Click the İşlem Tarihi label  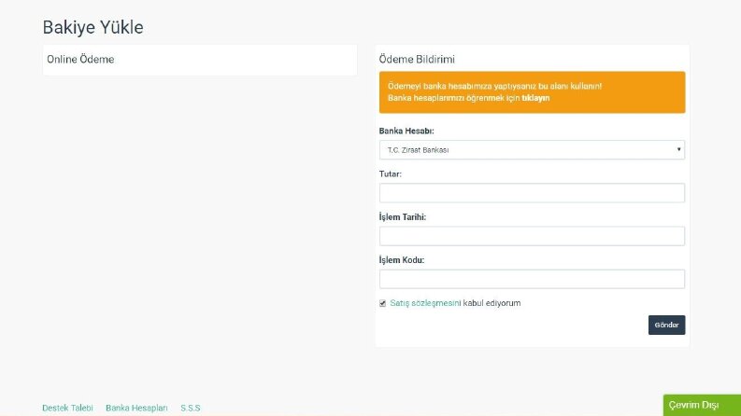(x=403, y=217)
